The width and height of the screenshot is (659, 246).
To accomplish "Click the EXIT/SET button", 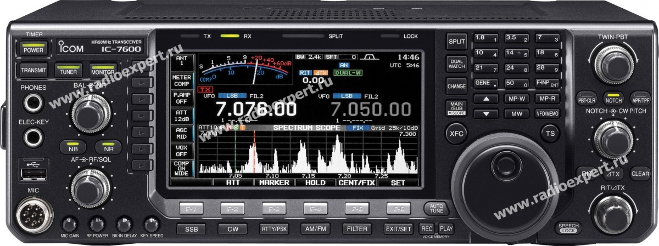I will pyautogui.click(x=399, y=229).
